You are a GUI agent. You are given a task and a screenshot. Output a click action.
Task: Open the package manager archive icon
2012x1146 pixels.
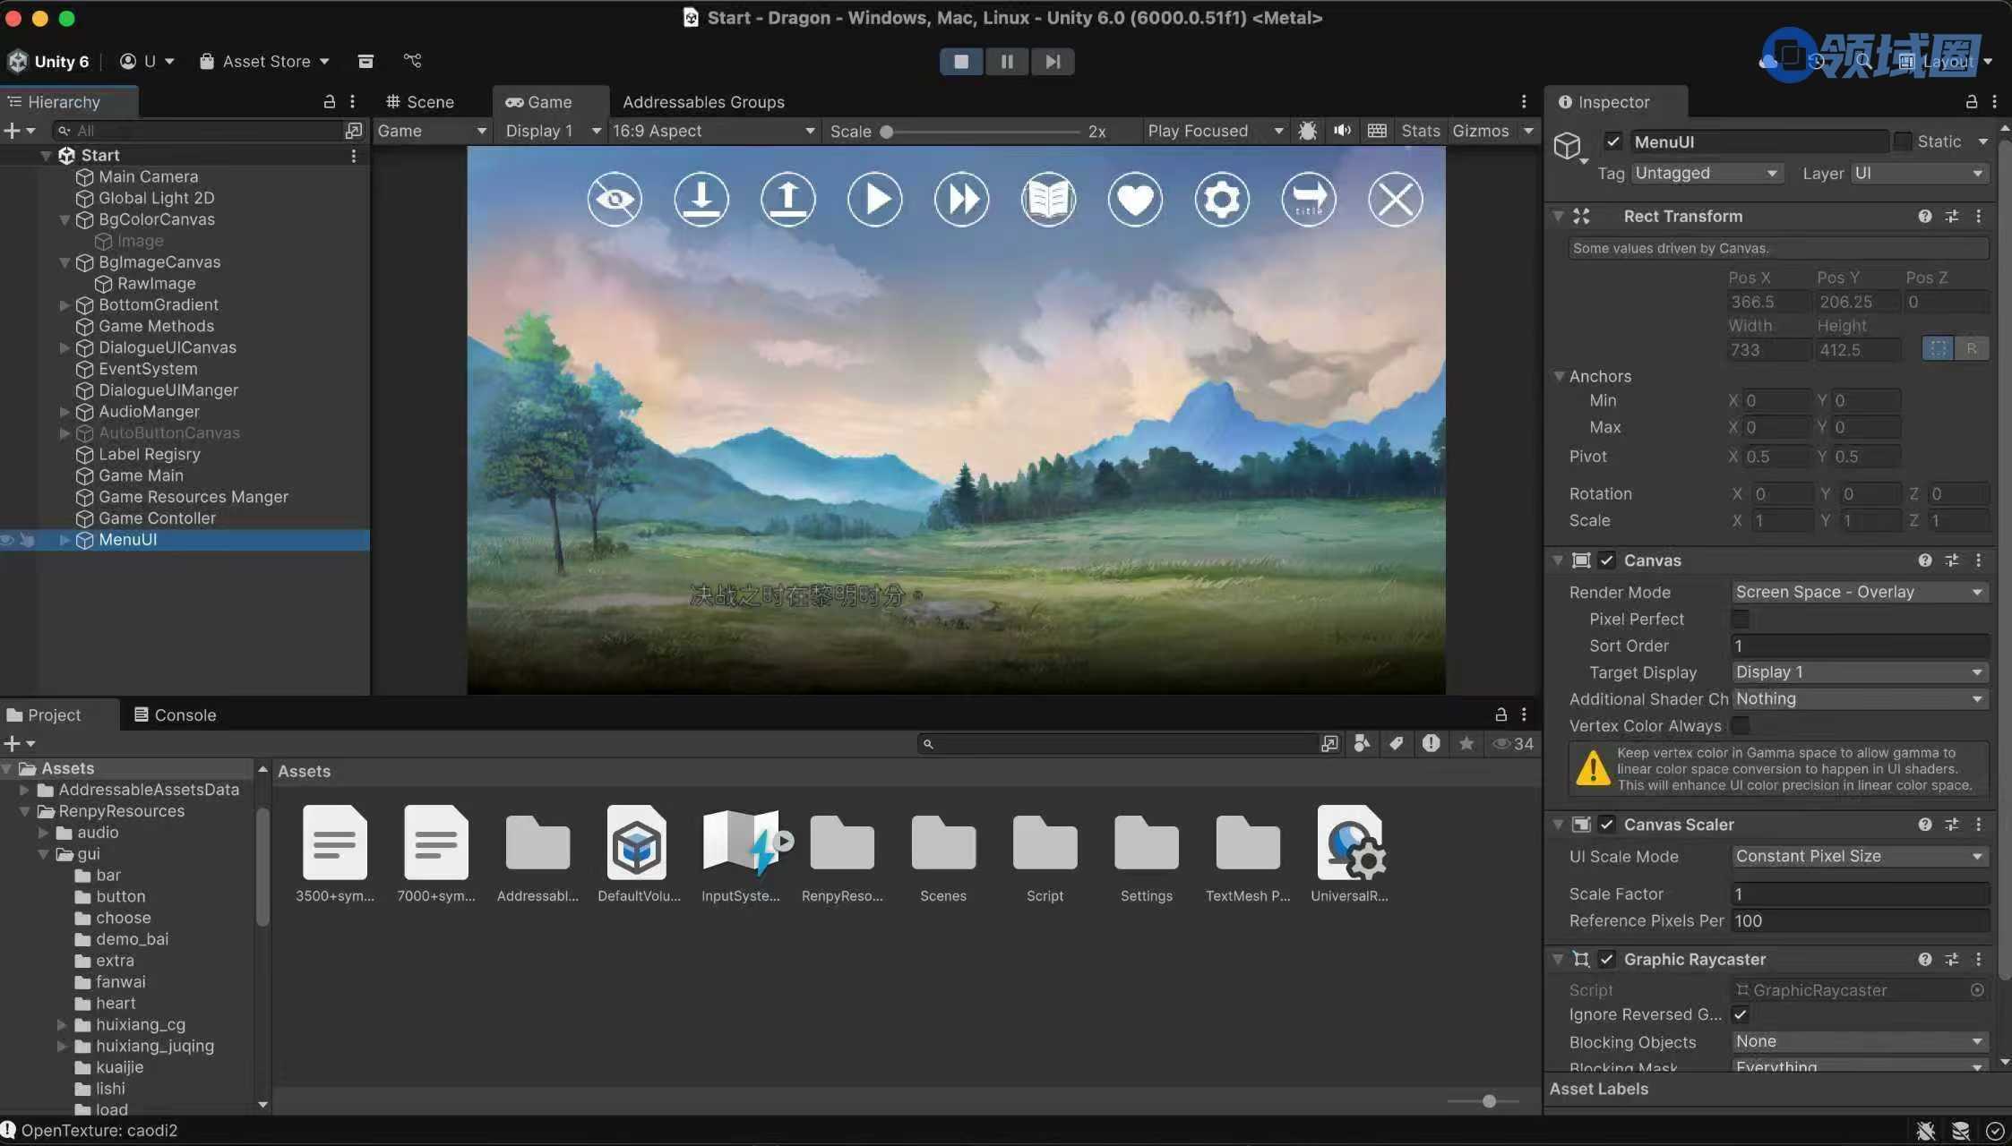tap(365, 61)
